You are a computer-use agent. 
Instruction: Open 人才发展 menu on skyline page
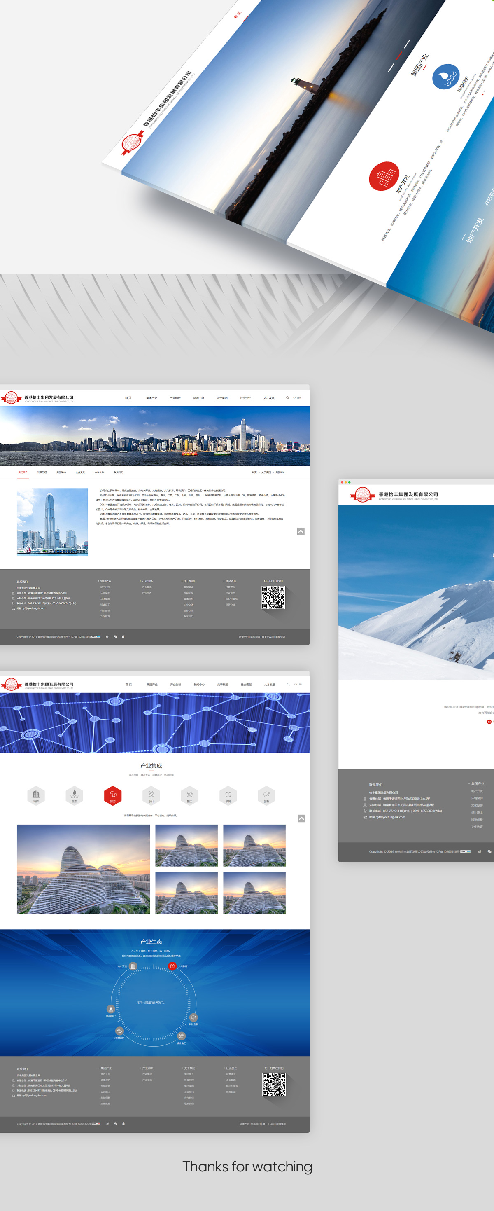click(269, 398)
